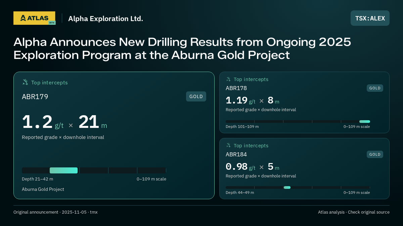403x226 pixels.
Task: Click Reported grade caption under ABR184
Action: click(261, 176)
